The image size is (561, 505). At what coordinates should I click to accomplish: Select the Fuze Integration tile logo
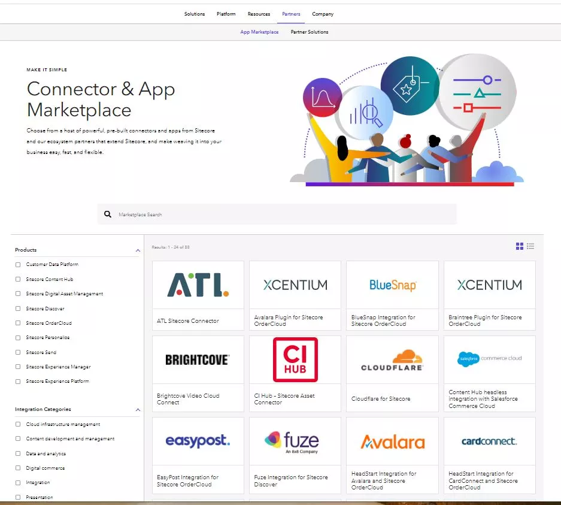295,441
